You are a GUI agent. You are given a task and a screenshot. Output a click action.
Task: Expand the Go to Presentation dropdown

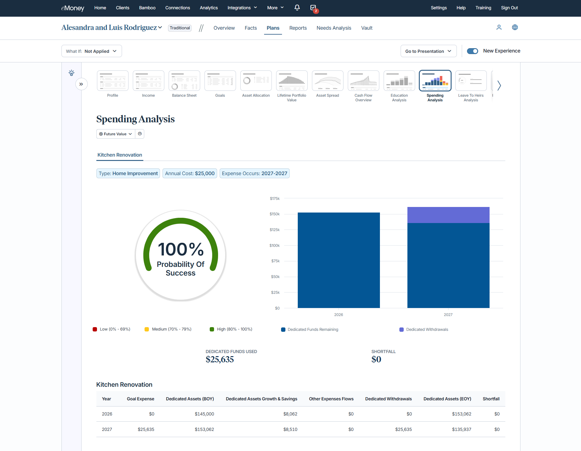click(x=428, y=51)
